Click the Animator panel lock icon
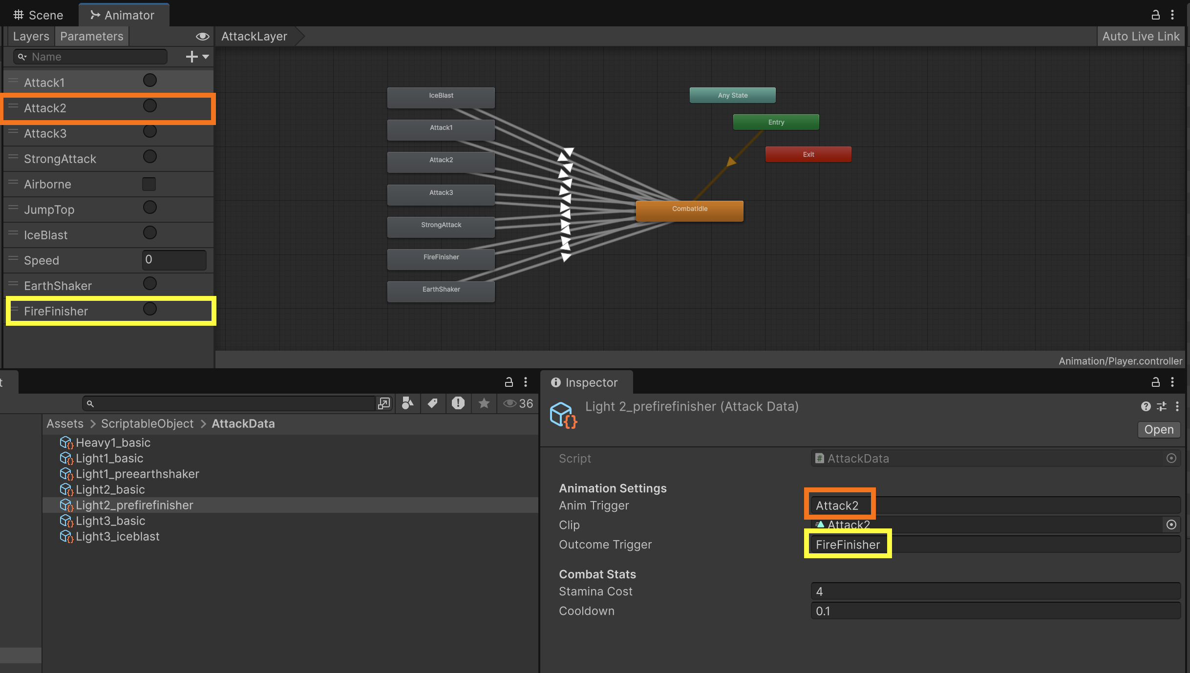 coord(1155,15)
